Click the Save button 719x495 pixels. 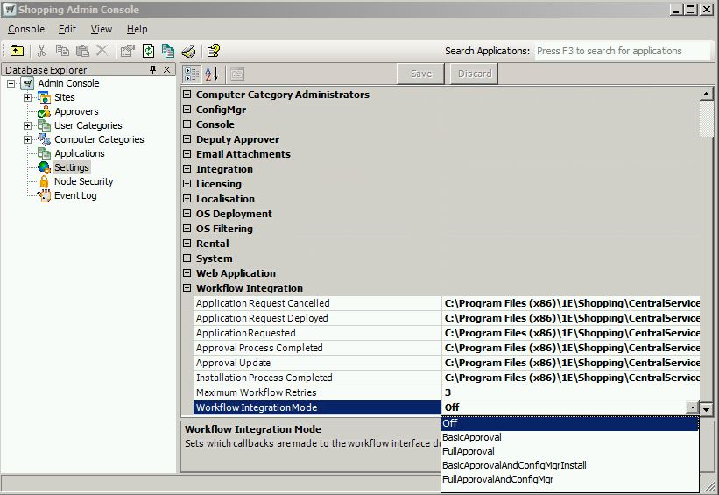click(421, 74)
